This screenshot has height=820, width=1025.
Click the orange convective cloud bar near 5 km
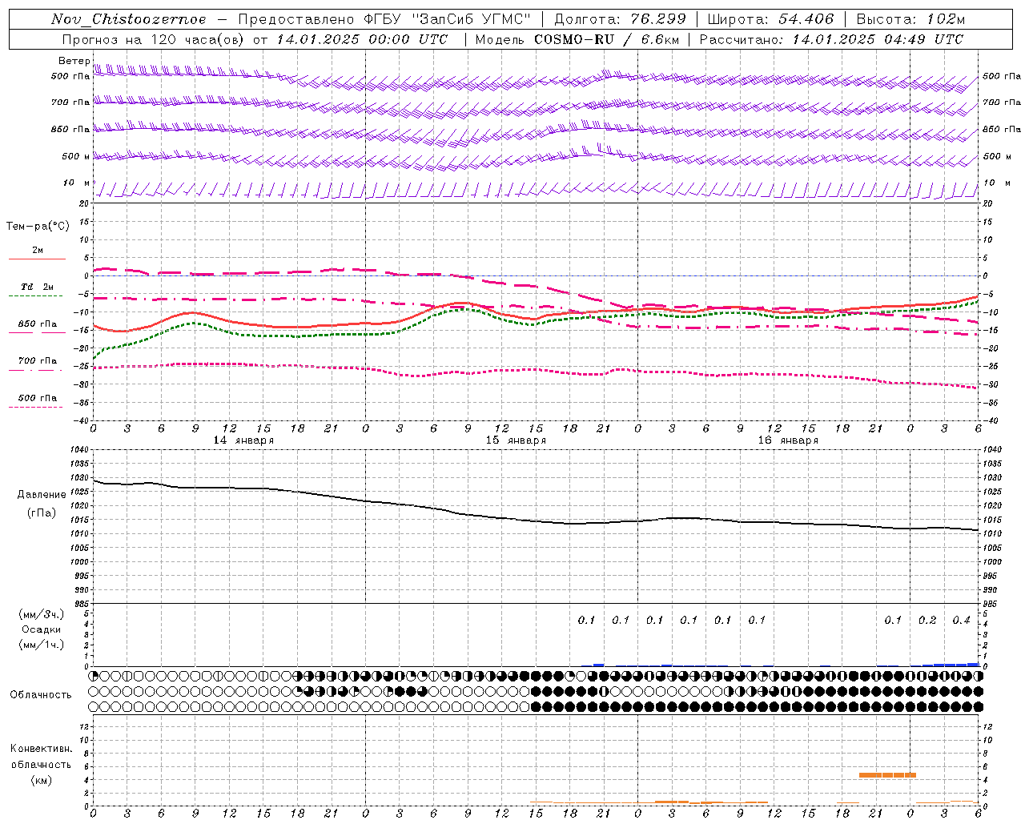[887, 775]
